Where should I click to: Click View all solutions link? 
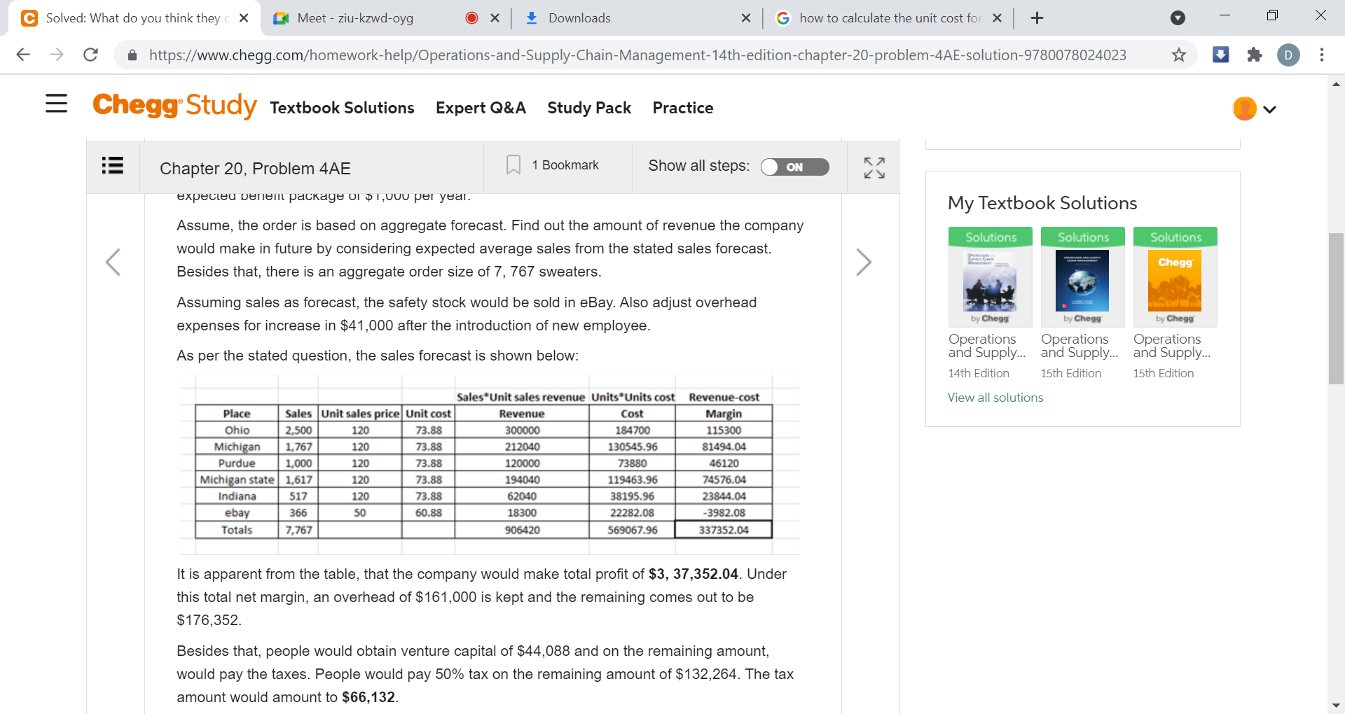[x=995, y=398]
